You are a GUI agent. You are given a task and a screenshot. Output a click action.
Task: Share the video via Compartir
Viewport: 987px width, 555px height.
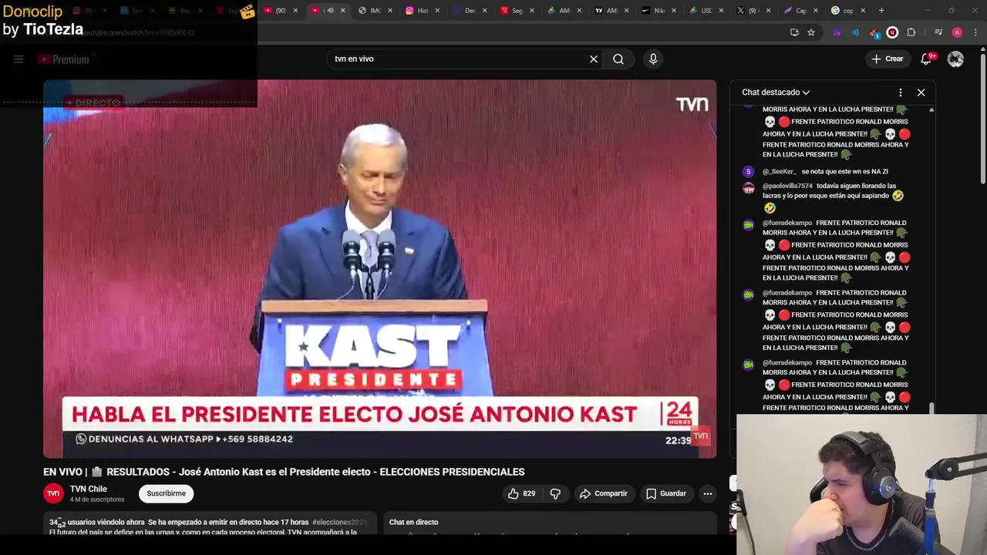click(603, 493)
